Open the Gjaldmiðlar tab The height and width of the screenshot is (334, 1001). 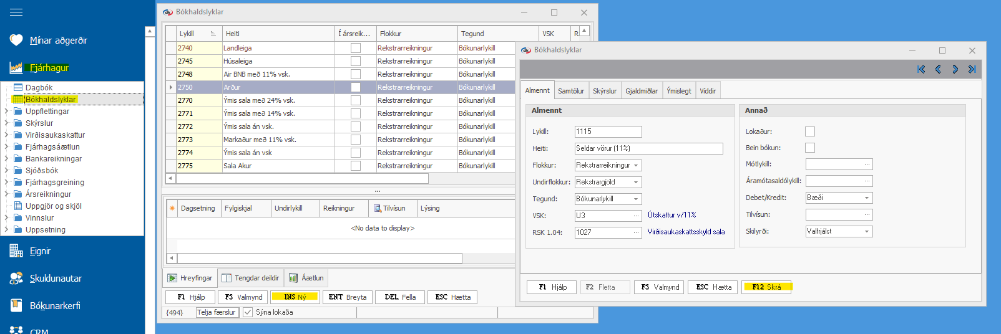pos(641,91)
